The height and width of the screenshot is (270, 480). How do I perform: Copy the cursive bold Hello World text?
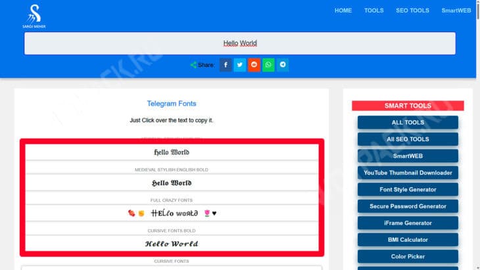[x=172, y=244]
